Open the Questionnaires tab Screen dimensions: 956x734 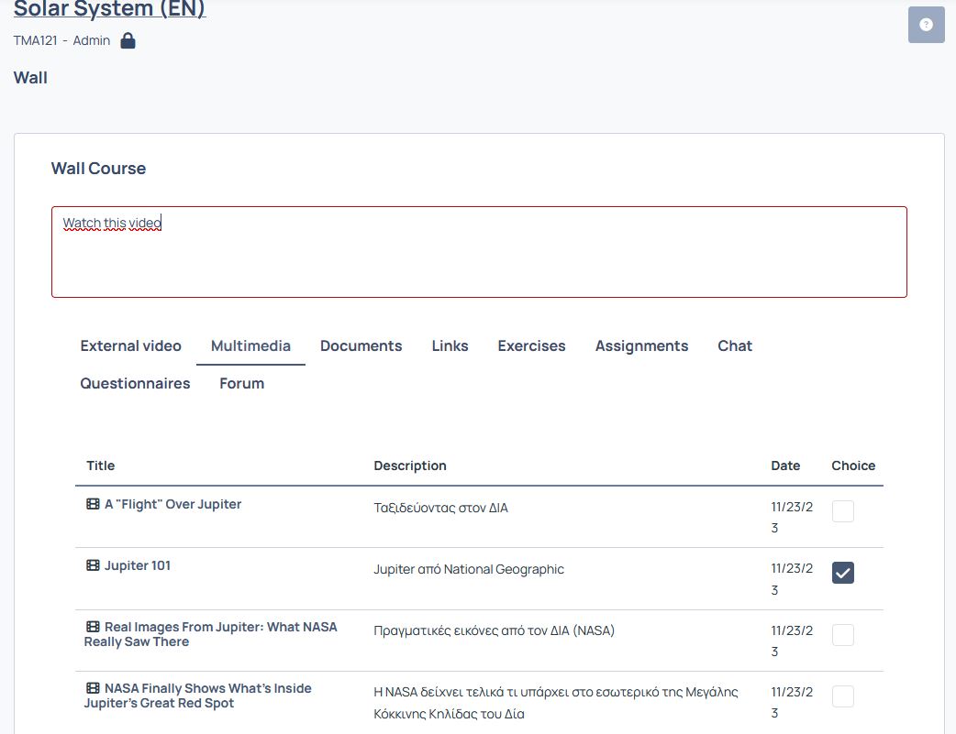(x=136, y=384)
